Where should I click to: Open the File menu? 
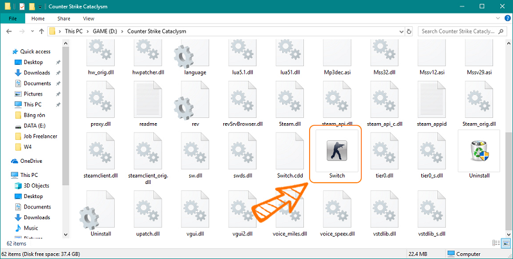[x=12, y=19]
